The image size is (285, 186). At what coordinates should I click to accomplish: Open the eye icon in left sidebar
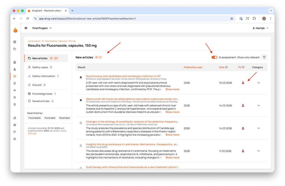15,90
